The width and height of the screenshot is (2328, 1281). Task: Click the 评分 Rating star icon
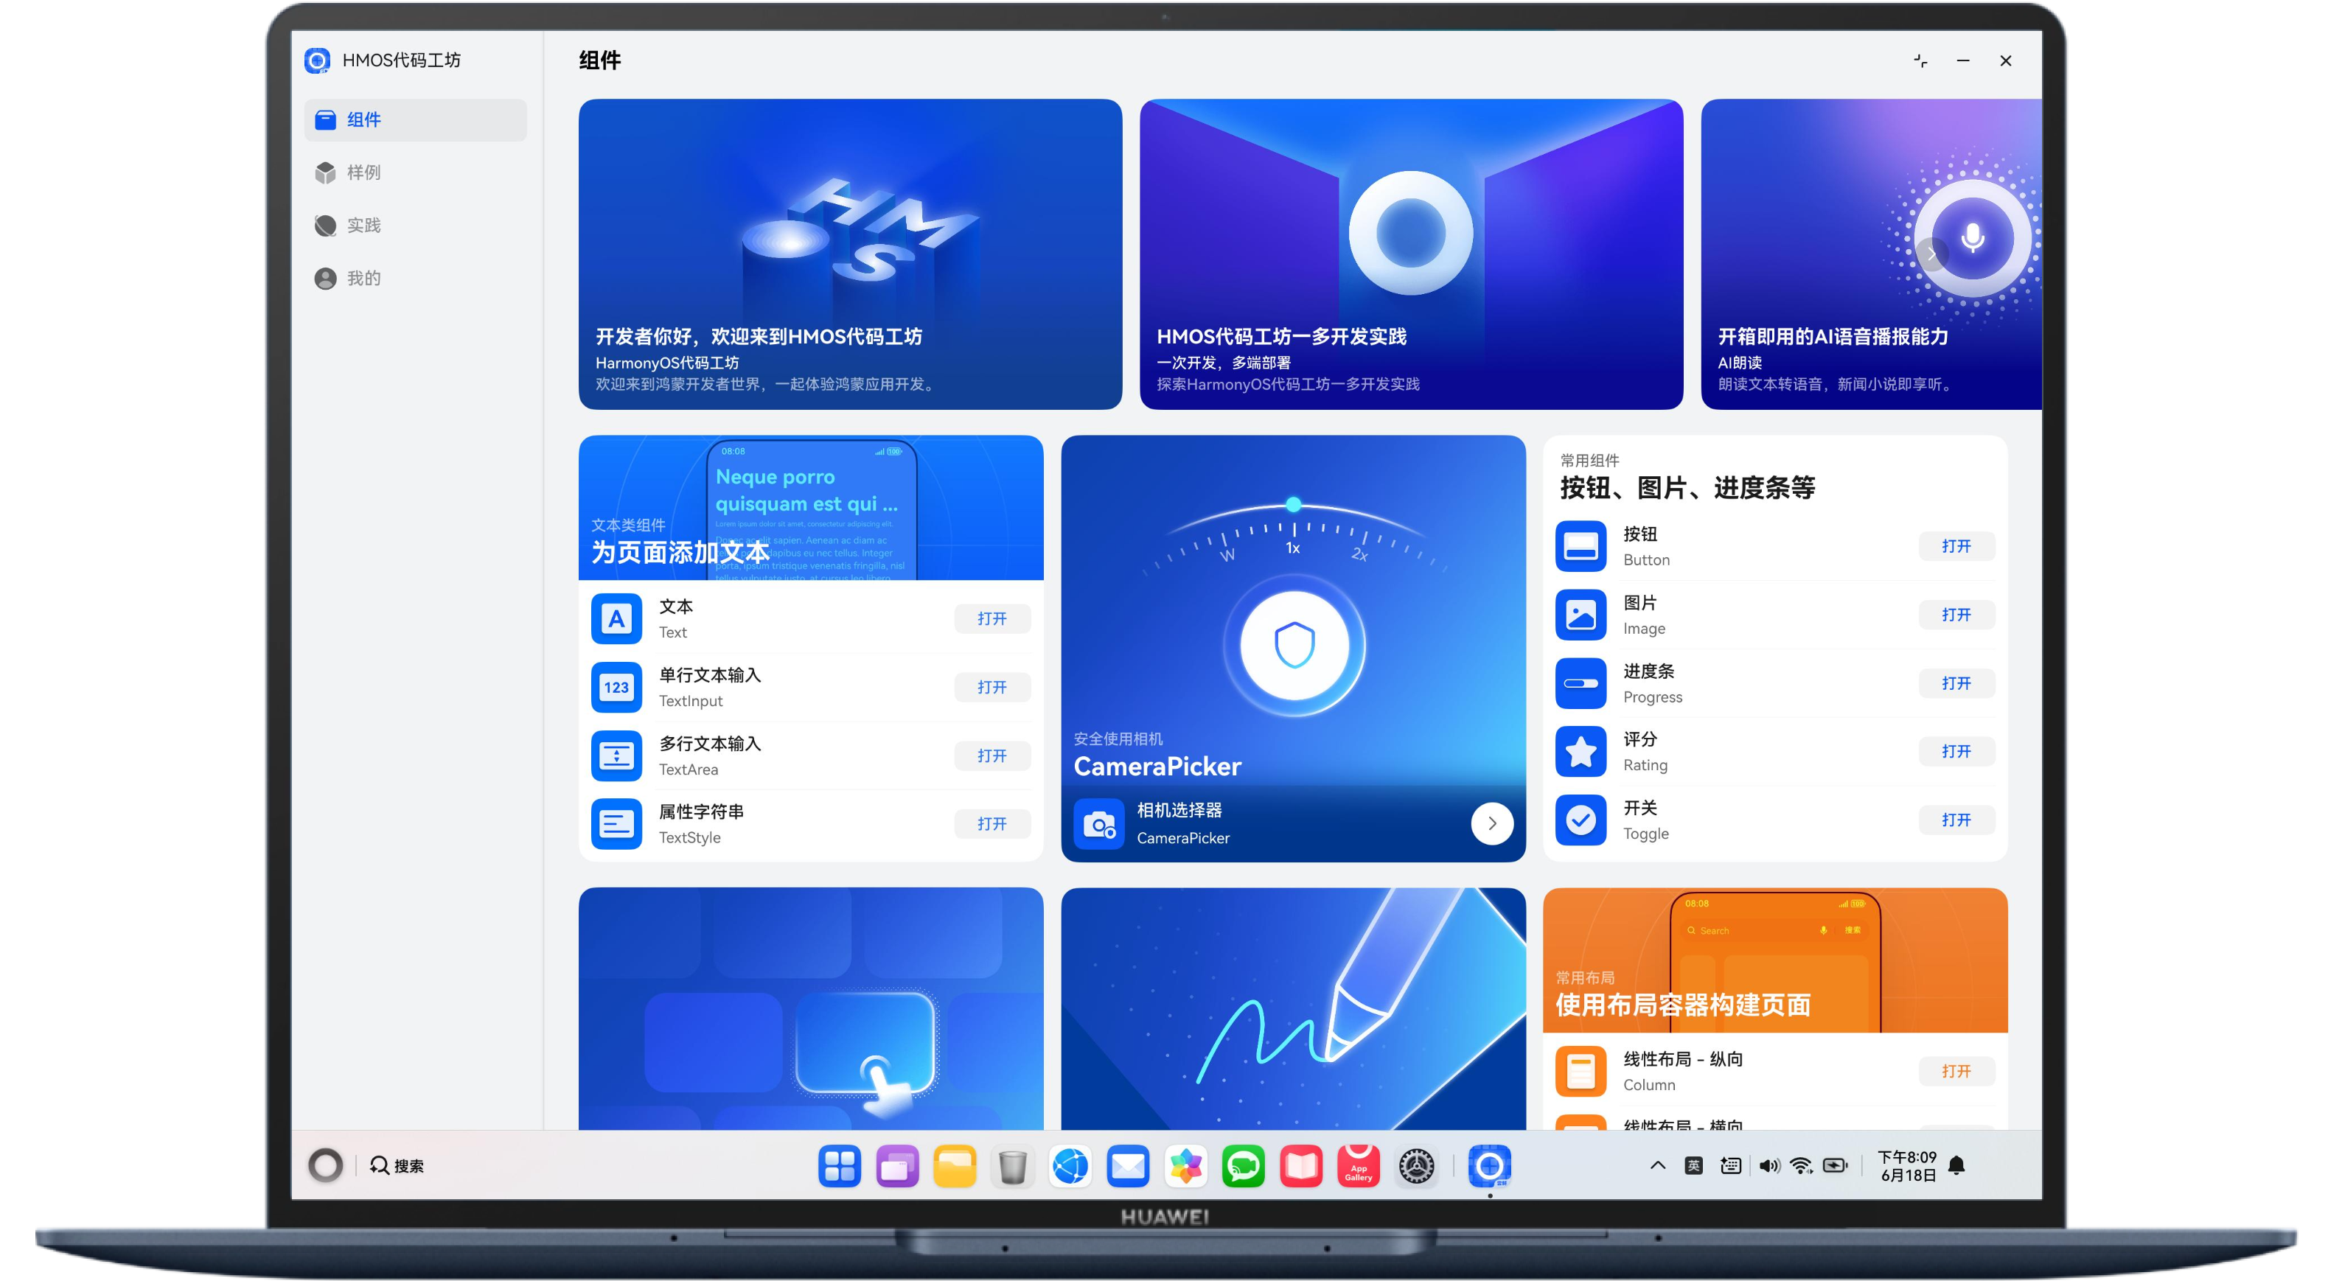click(1581, 752)
